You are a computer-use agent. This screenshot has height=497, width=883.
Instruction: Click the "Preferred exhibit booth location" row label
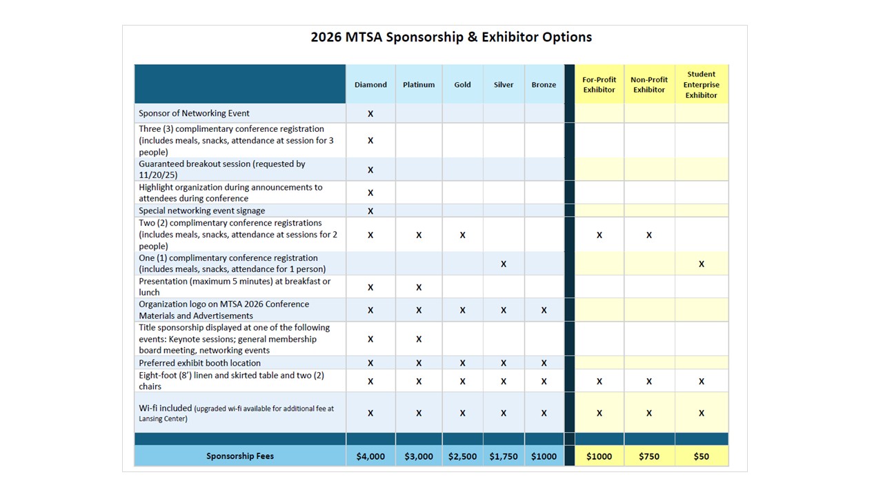pyautogui.click(x=199, y=363)
